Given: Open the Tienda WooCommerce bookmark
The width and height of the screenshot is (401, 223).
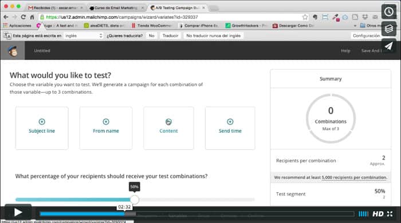Looking at the screenshot, I should tap(151, 26).
